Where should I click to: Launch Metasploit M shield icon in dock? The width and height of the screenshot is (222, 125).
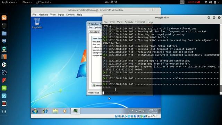click(x=4, y=41)
